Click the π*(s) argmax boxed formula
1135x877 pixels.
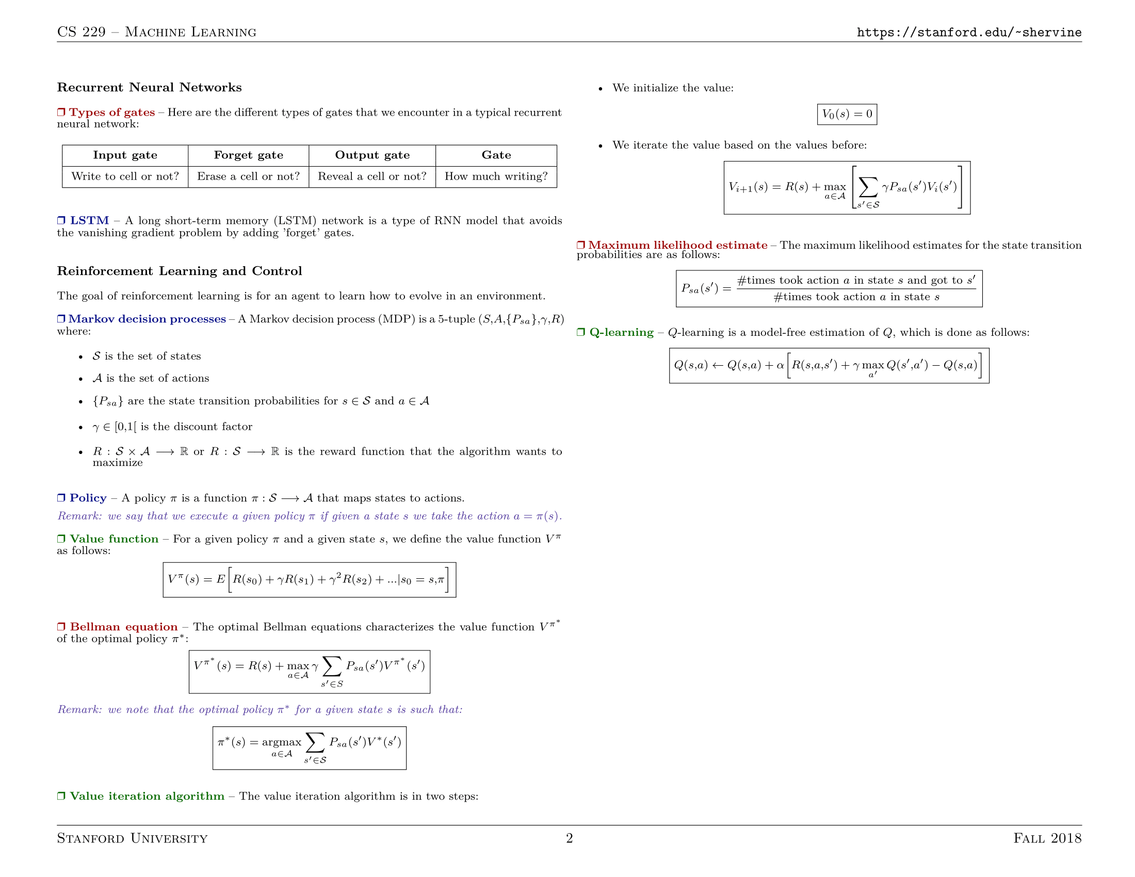coord(310,748)
